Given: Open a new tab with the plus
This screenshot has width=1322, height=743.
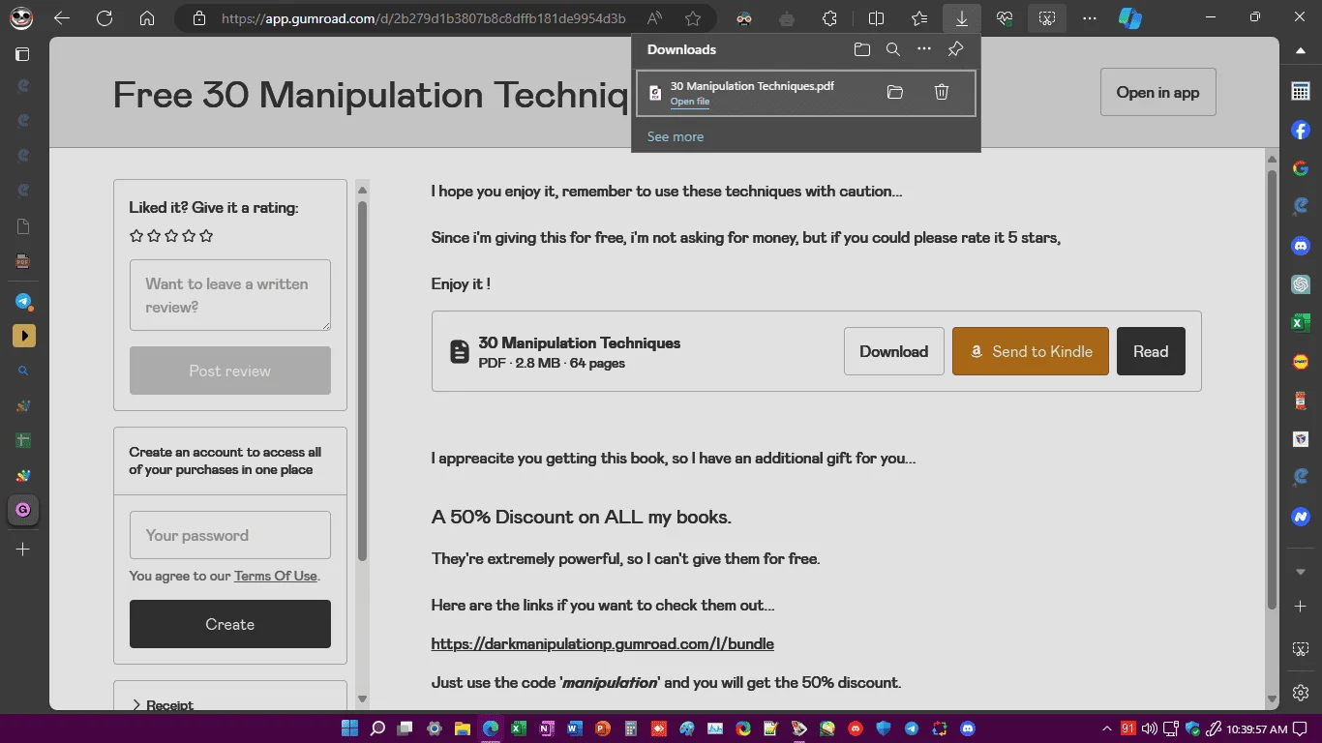Looking at the screenshot, I should click(x=23, y=550).
